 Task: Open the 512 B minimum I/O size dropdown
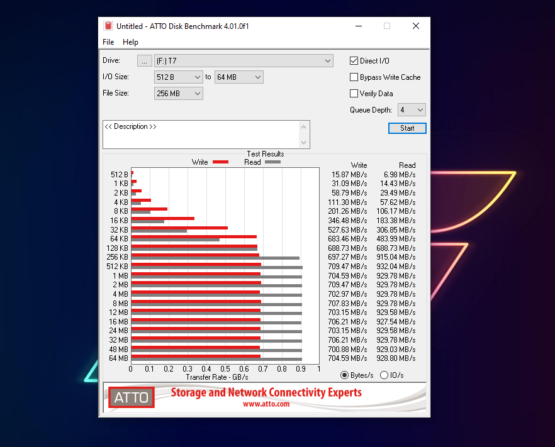[179, 77]
